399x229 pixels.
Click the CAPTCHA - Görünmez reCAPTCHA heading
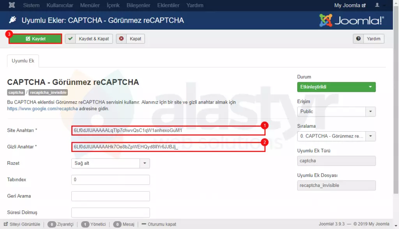73,82
